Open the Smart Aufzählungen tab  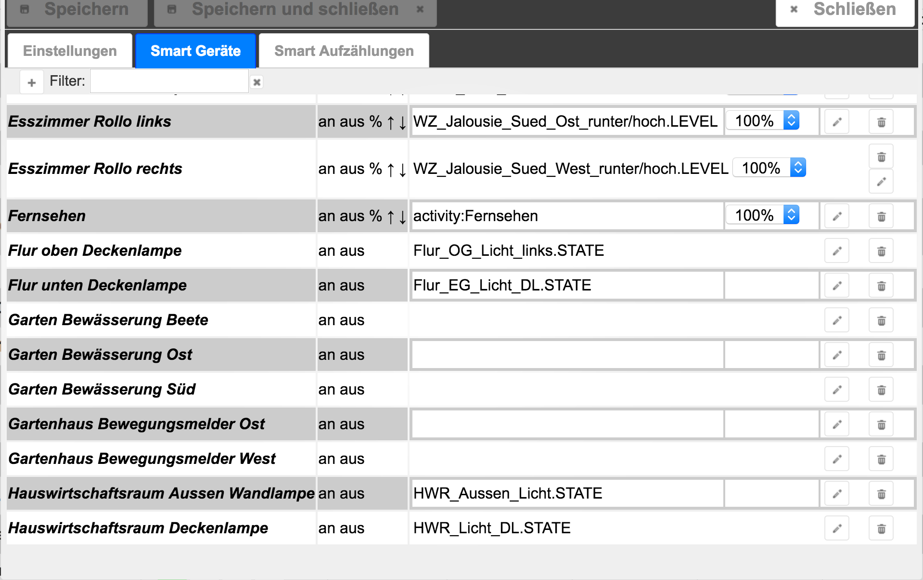[344, 51]
